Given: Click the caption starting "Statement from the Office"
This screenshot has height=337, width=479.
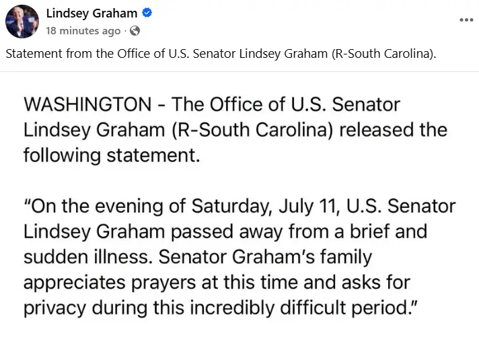Looking at the screenshot, I should (x=221, y=54).
